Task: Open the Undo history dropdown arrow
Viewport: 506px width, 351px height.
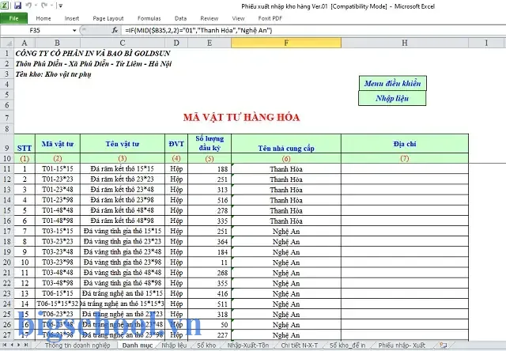Action: click(35, 6)
